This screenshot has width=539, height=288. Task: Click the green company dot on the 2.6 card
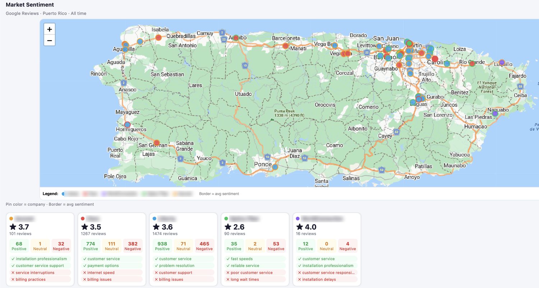(226, 218)
